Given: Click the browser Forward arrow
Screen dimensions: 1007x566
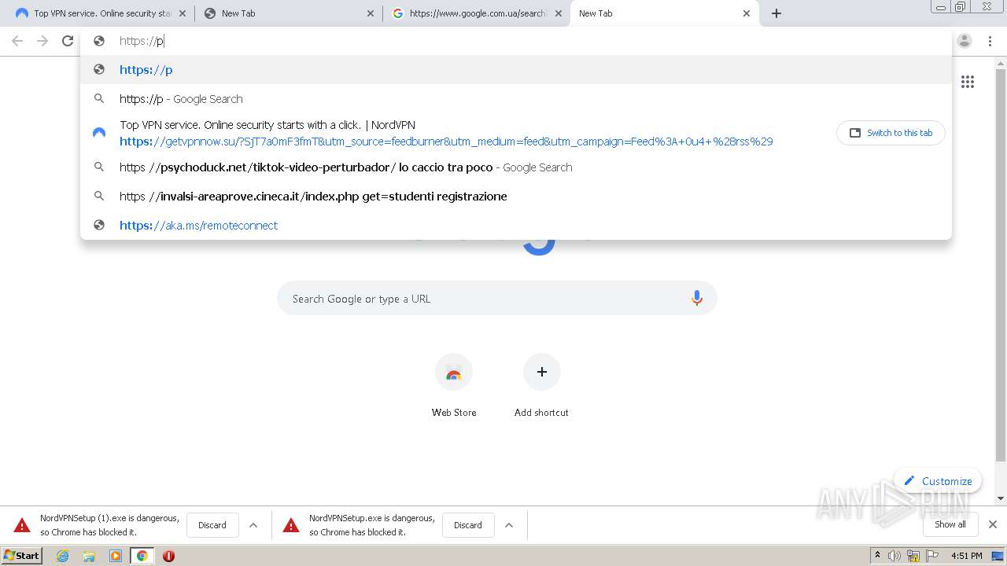Looking at the screenshot, I should tap(42, 41).
